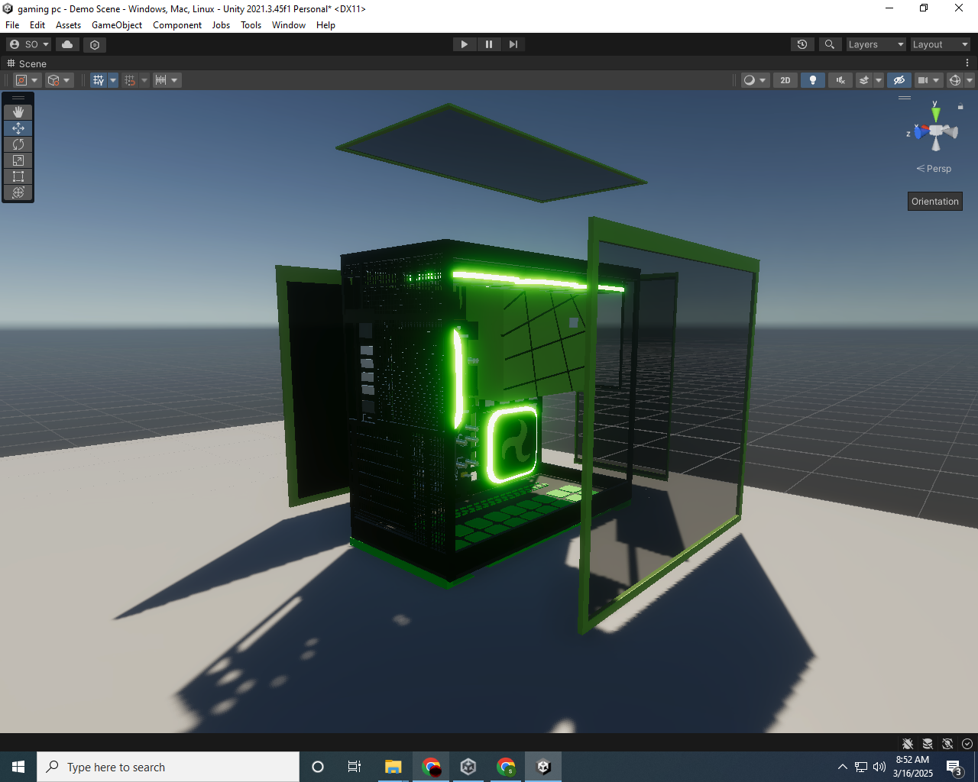978x782 pixels.
Task: Toggle 2D view mode
Action: [785, 80]
